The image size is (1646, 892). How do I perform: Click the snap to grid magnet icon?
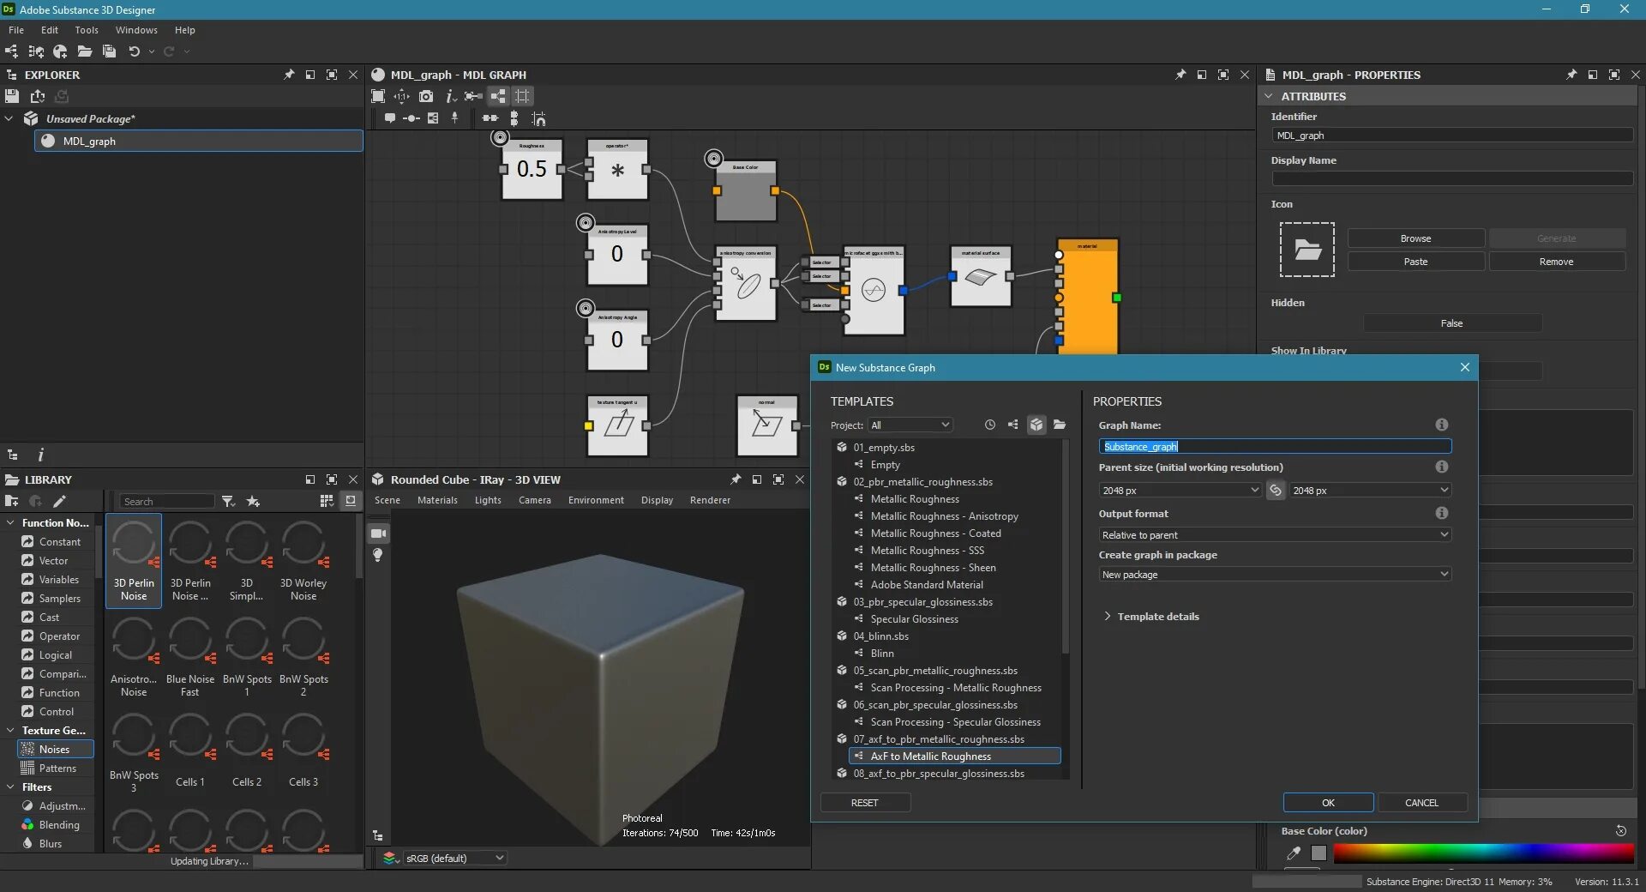[x=538, y=118]
